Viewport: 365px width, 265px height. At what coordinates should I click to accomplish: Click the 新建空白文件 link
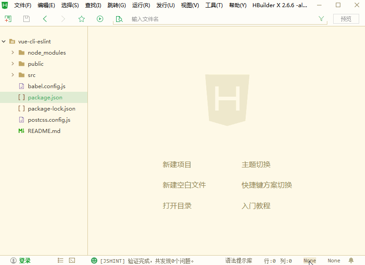tap(184, 185)
